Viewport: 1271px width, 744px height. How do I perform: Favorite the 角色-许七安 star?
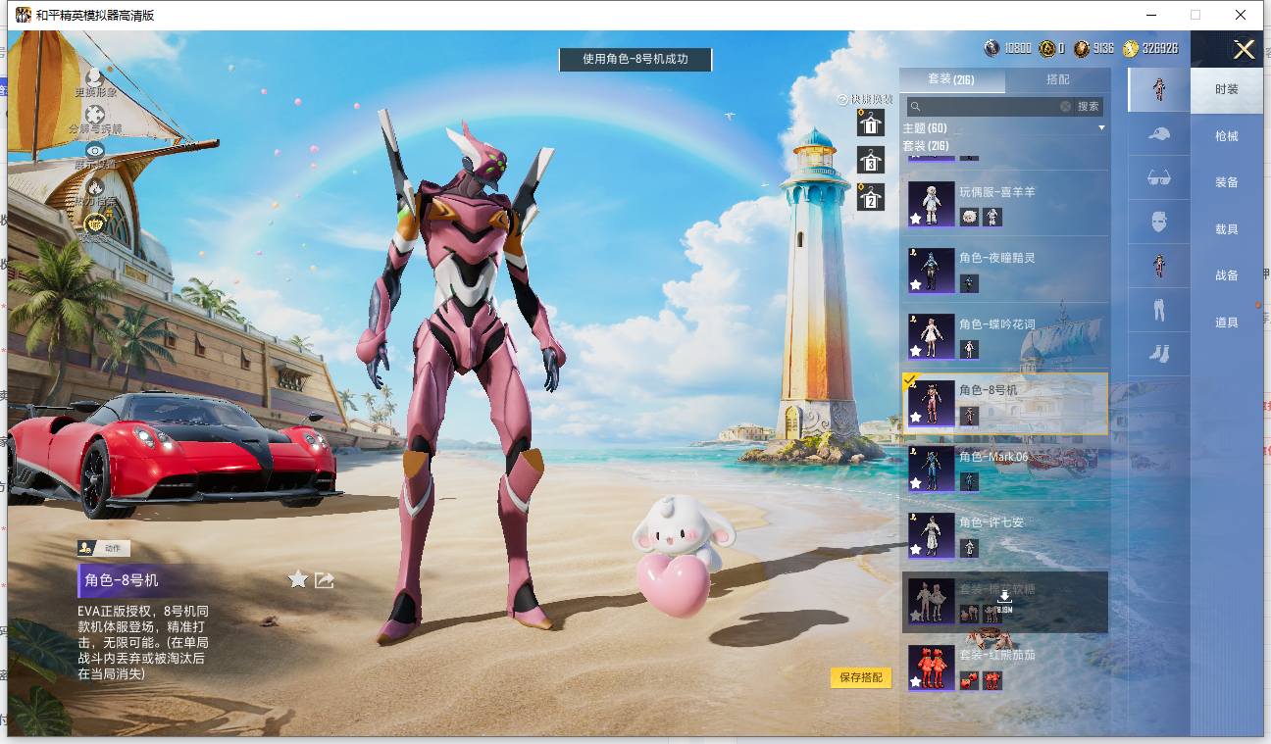tap(916, 550)
